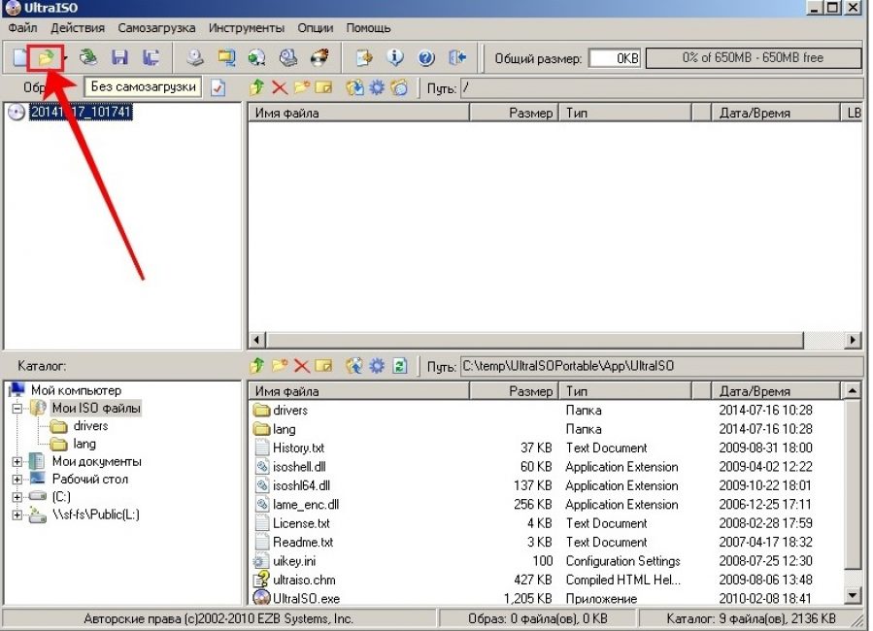The height and width of the screenshot is (631, 873).
Task: Click the Mount to Virtual Drive icon
Action: tap(288, 57)
